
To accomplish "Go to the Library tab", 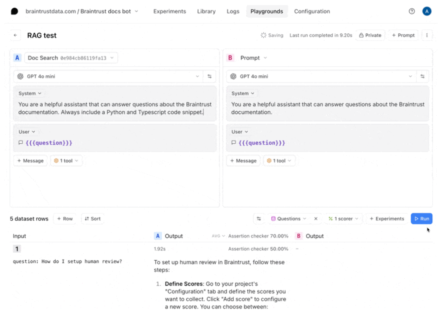I will click(206, 11).
